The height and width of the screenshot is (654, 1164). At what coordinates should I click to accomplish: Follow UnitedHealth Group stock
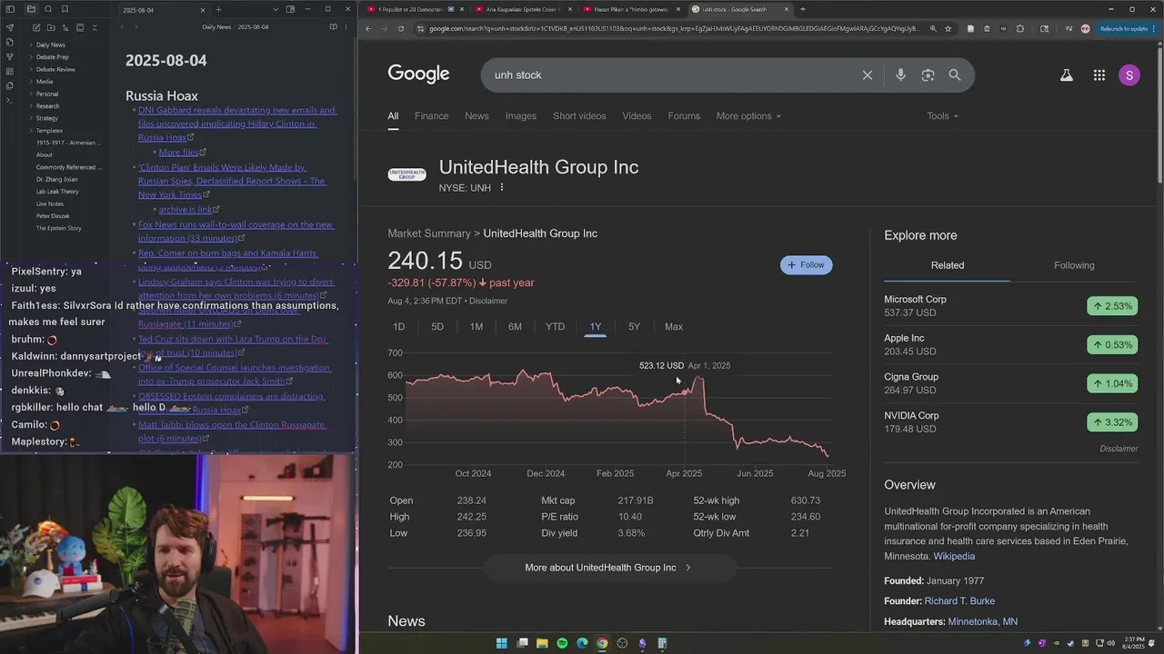(806, 265)
